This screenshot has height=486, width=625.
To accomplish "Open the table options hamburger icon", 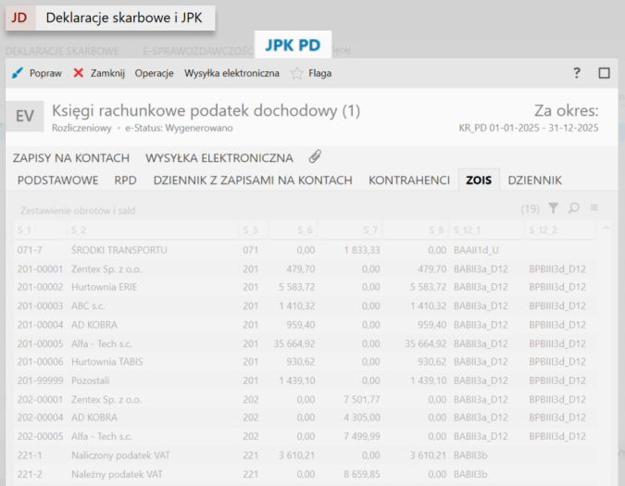I will 594,209.
